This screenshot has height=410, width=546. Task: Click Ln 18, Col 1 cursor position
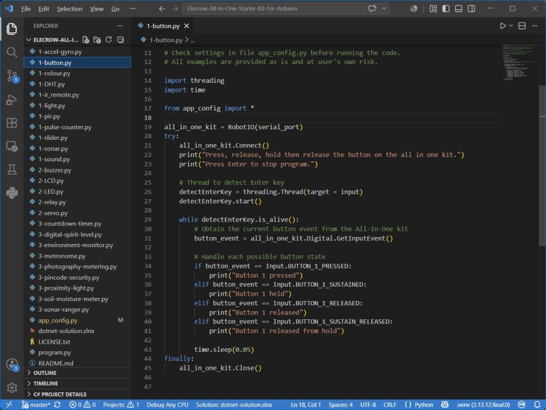click(x=306, y=405)
